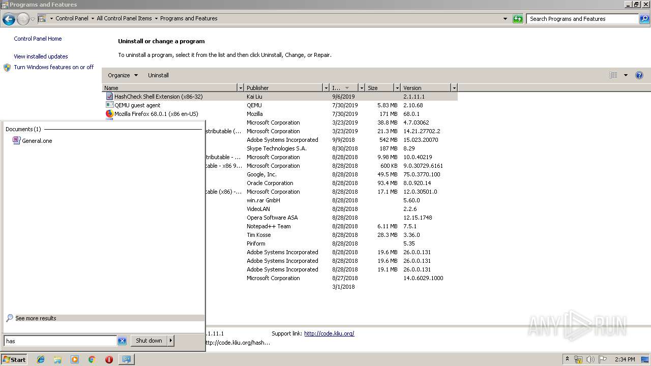Open the network status tray icon
The height and width of the screenshot is (366, 651).
578,359
